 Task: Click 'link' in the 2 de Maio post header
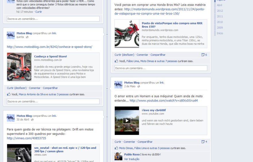162,83
